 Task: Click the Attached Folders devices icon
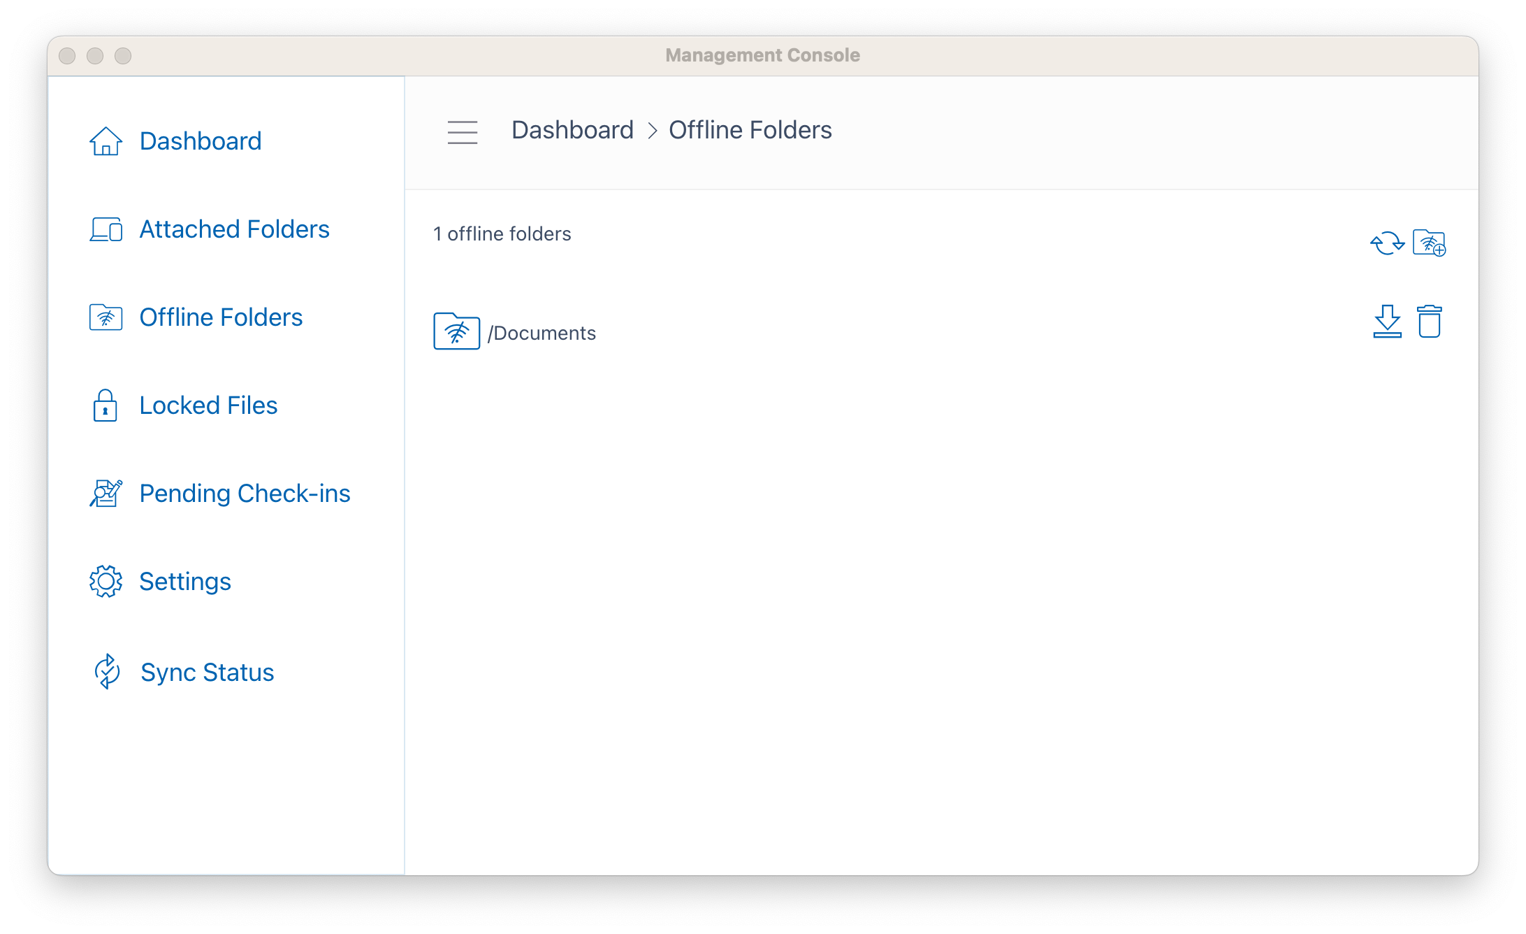pyautogui.click(x=106, y=229)
